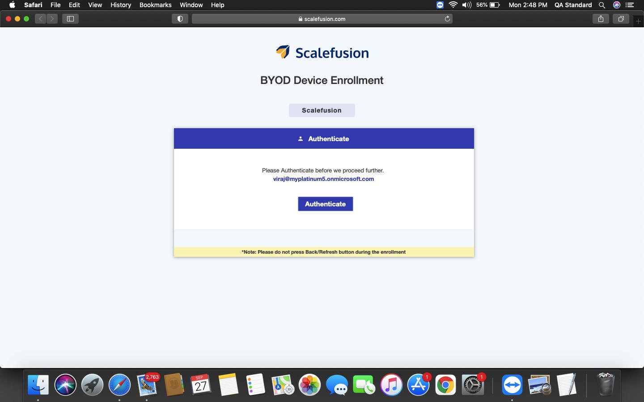Open Mail with 2,763 unread badge

pyautogui.click(x=147, y=385)
